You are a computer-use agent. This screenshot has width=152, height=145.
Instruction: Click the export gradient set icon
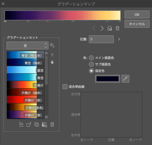[29, 125]
